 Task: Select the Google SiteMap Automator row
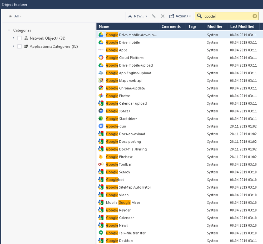coord(180,187)
